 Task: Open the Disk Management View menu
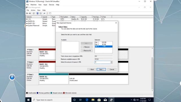[x=39, y=10]
